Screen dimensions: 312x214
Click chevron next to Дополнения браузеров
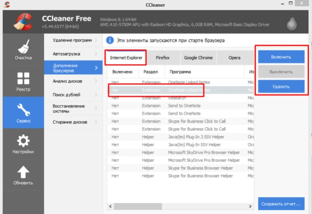pos(96,68)
